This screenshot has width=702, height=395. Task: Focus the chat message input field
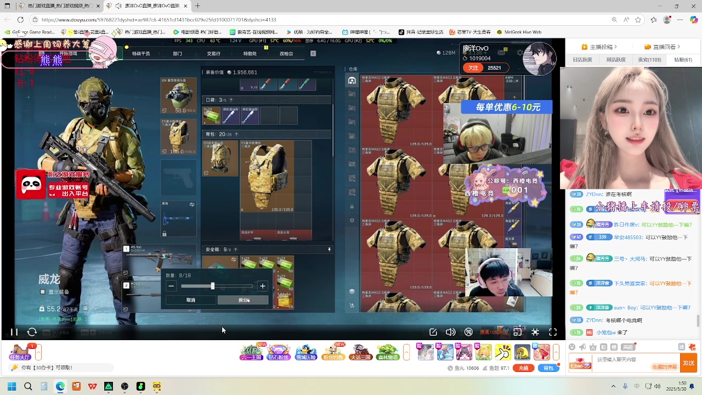click(x=636, y=363)
